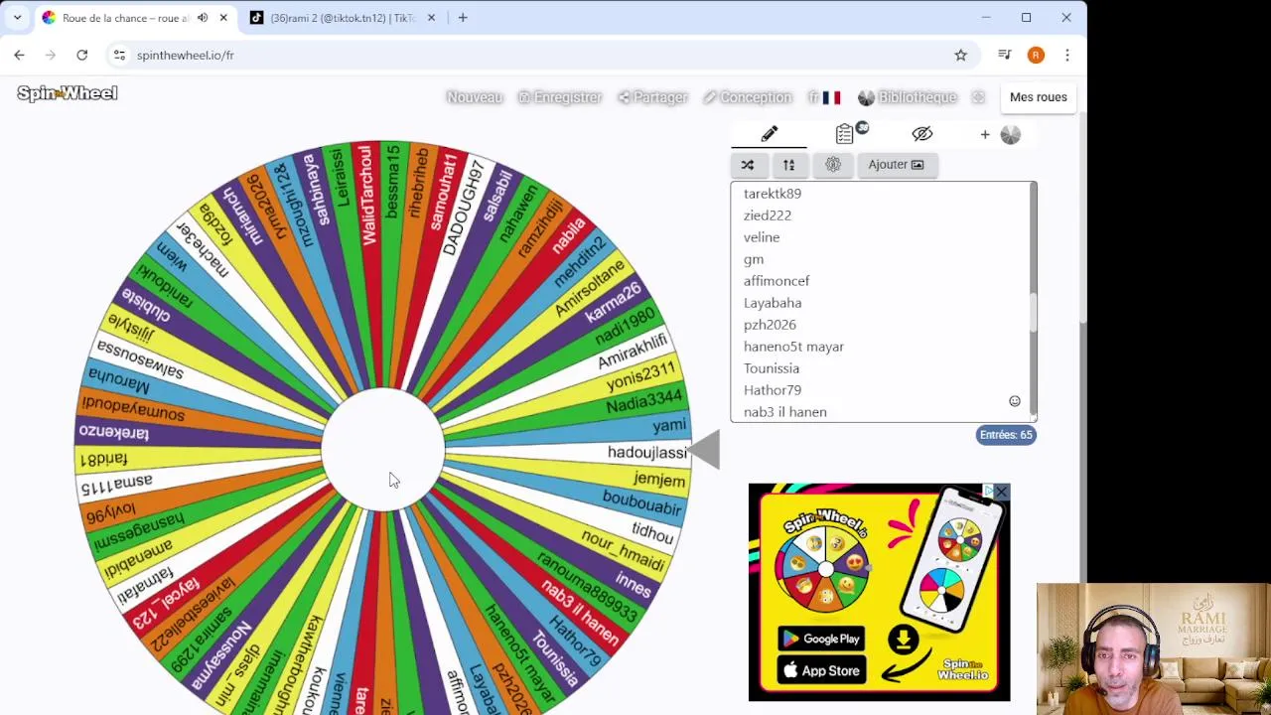The width and height of the screenshot is (1271, 715).
Task: Bookmark this page with the star icon
Action: coord(960,56)
